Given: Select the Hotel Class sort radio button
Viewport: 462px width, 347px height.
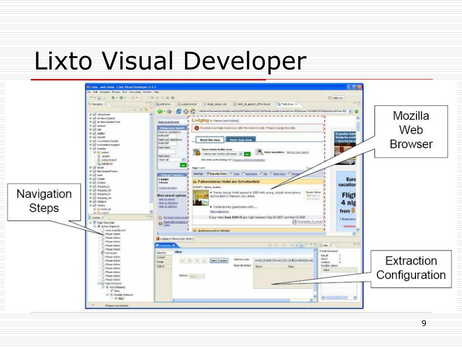Looking at the screenshot, I should tap(272, 174).
